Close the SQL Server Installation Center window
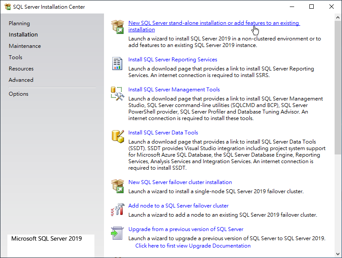Viewport: 342px width, 258px height. (x=331, y=7)
